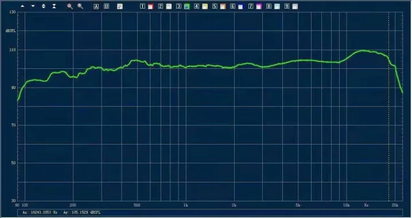
Task: Click the shift curve up arrow
Action: pyautogui.click(x=22, y=6)
